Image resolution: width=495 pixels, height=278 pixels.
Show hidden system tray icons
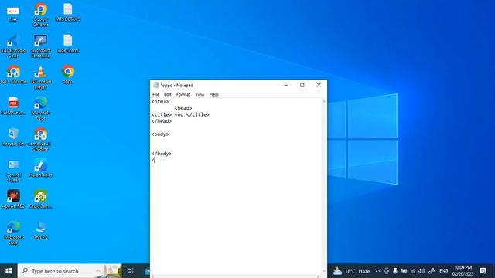377,271
